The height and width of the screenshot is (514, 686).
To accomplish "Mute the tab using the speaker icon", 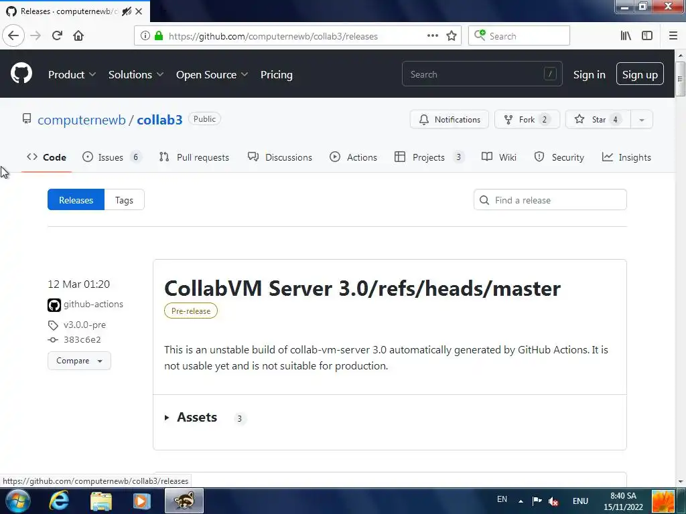I will tap(127, 11).
